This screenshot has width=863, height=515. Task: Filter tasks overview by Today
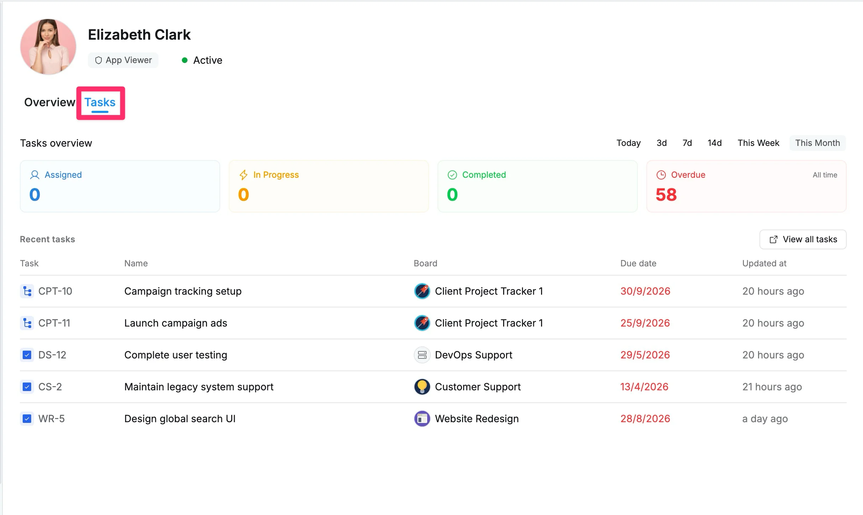628,143
